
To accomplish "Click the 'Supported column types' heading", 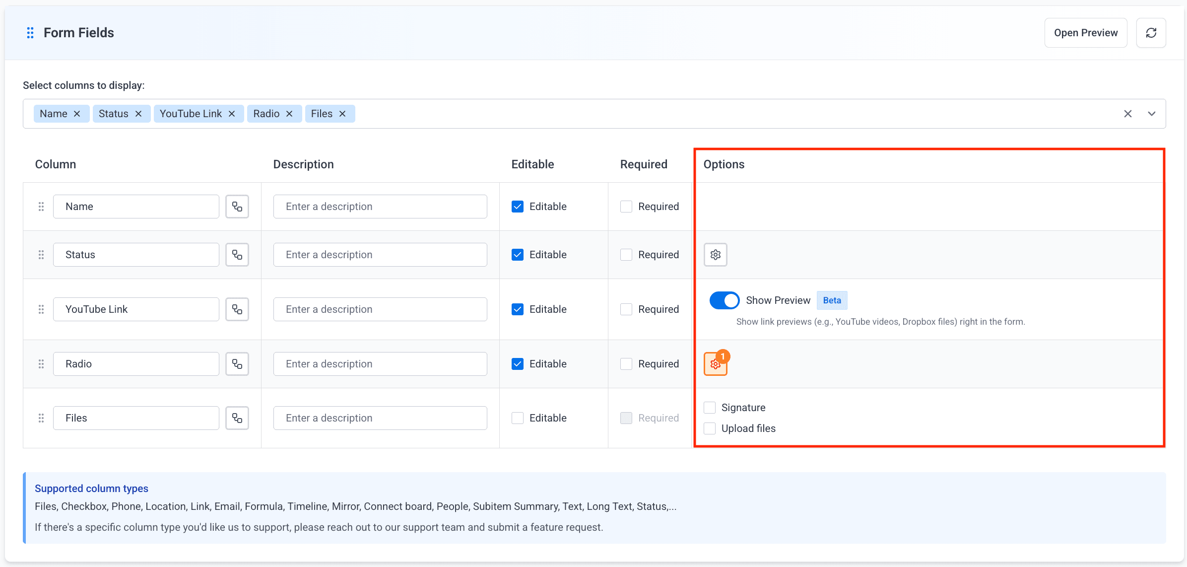I will click(91, 489).
